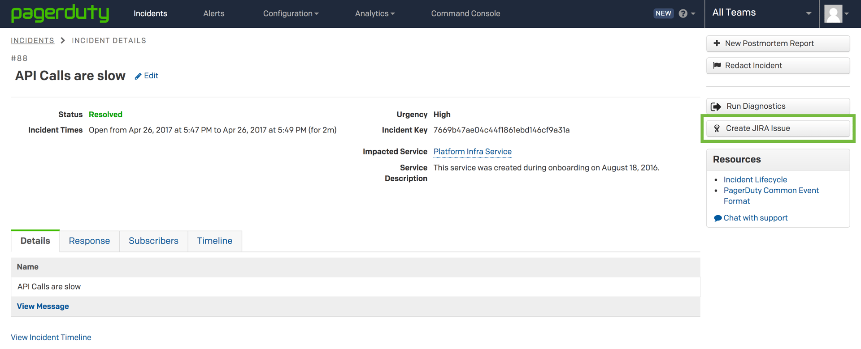Open the INCIDENTS breadcrumb link
The width and height of the screenshot is (861, 349).
(x=32, y=40)
